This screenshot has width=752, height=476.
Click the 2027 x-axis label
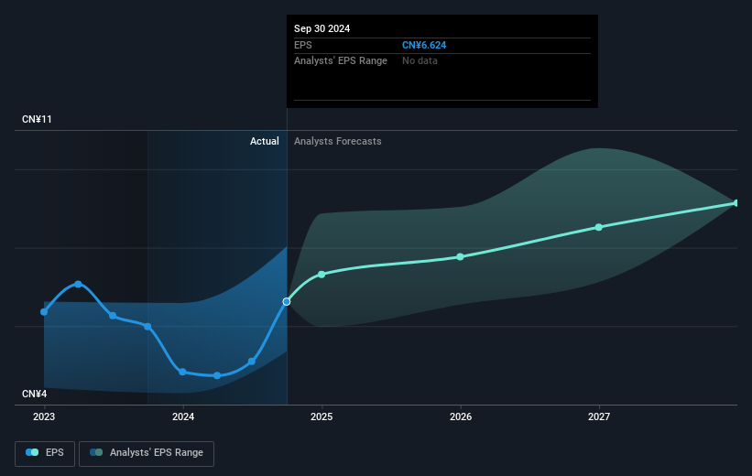tap(599, 416)
